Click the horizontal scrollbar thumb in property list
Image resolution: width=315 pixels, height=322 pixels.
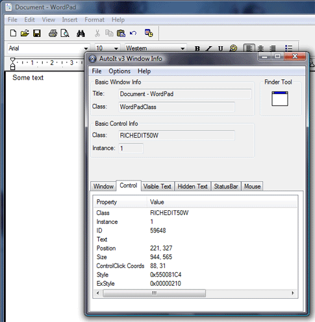(154, 293)
